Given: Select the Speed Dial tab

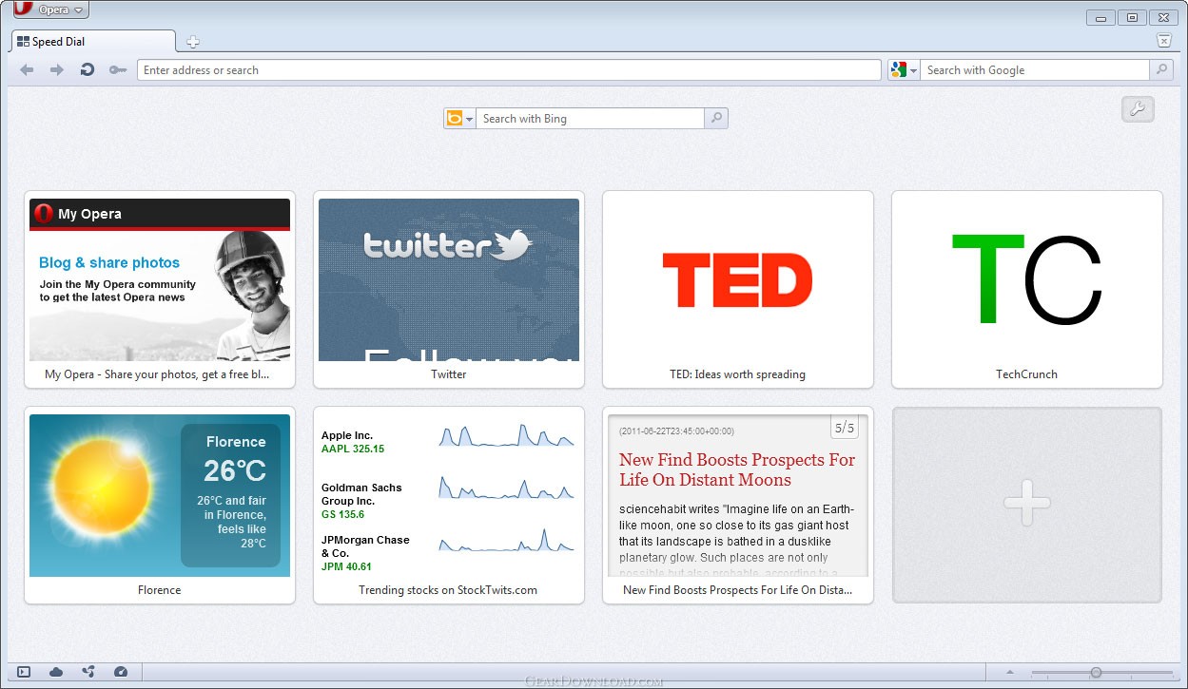Looking at the screenshot, I should (x=93, y=41).
